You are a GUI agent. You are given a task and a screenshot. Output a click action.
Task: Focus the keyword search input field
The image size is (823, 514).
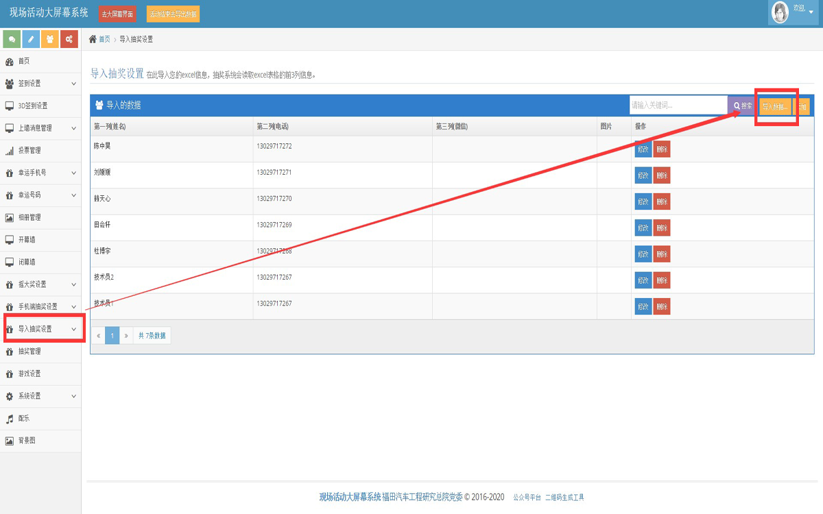click(678, 106)
